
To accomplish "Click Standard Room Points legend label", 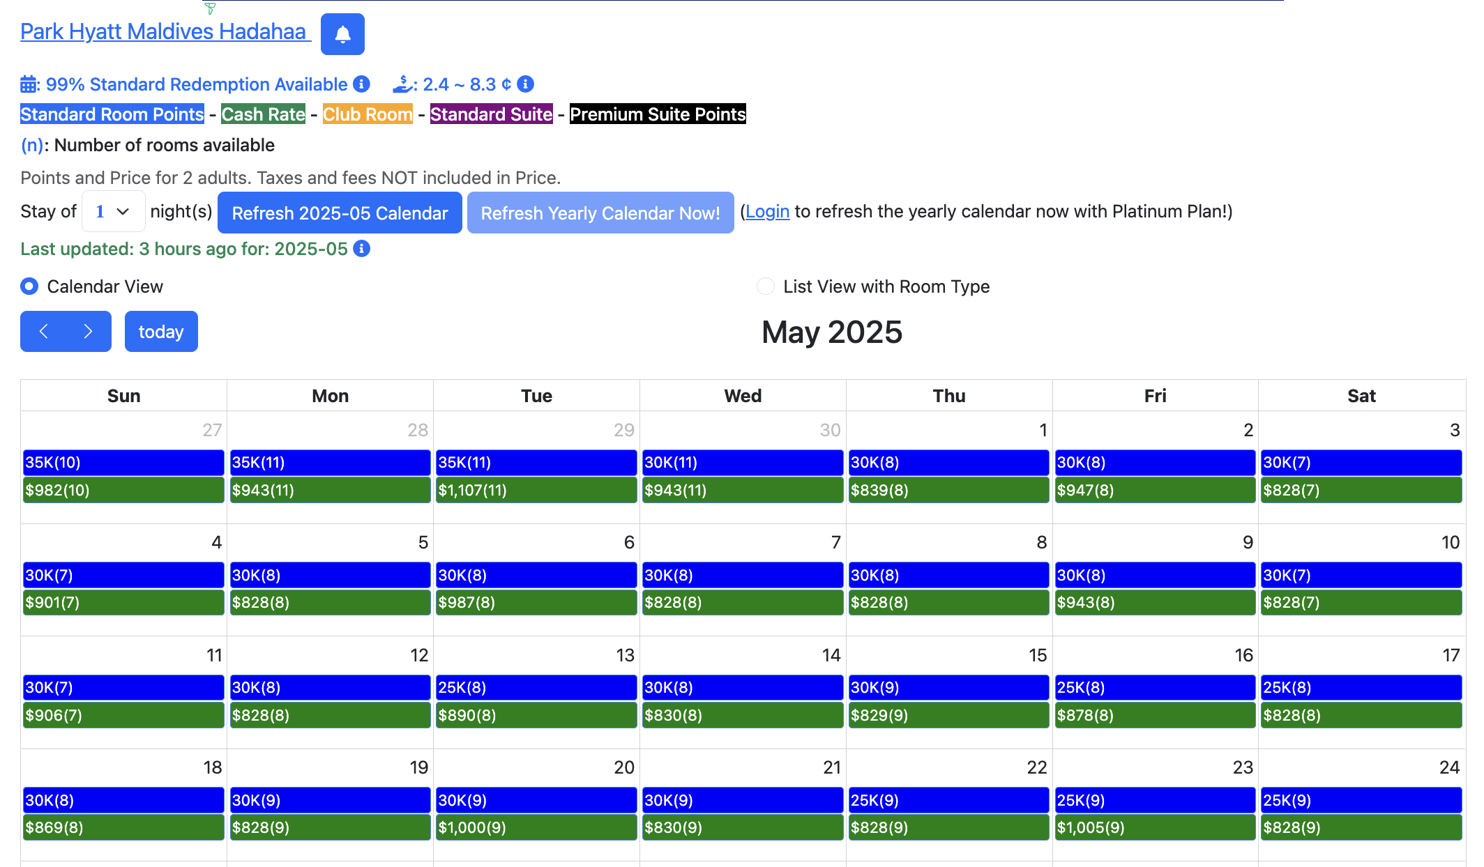I will 112,114.
